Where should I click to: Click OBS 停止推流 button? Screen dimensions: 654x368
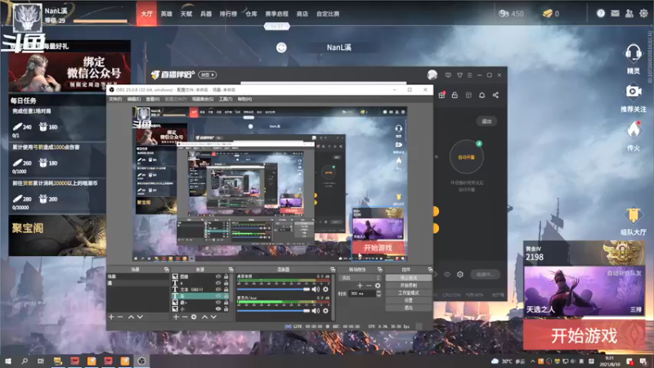pos(408,278)
